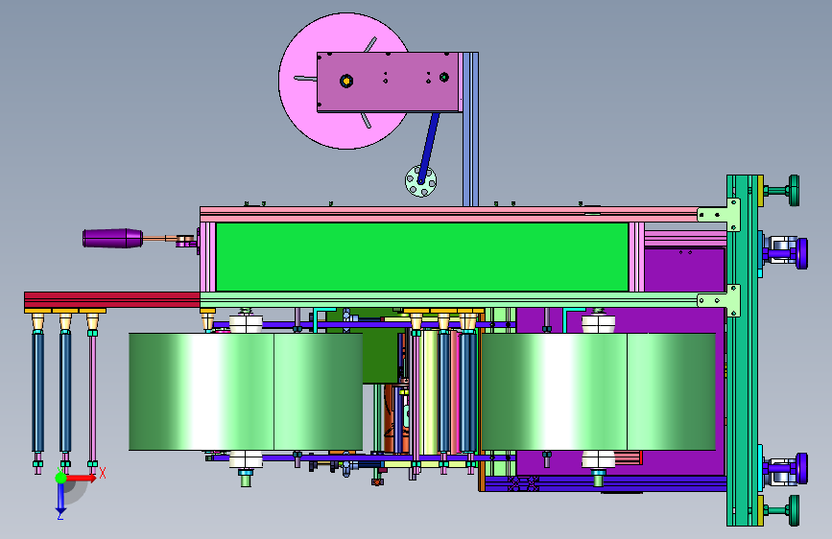832x539 pixels.
Task: Select the white hub on top of the left roll
Action: pyautogui.click(x=246, y=323)
